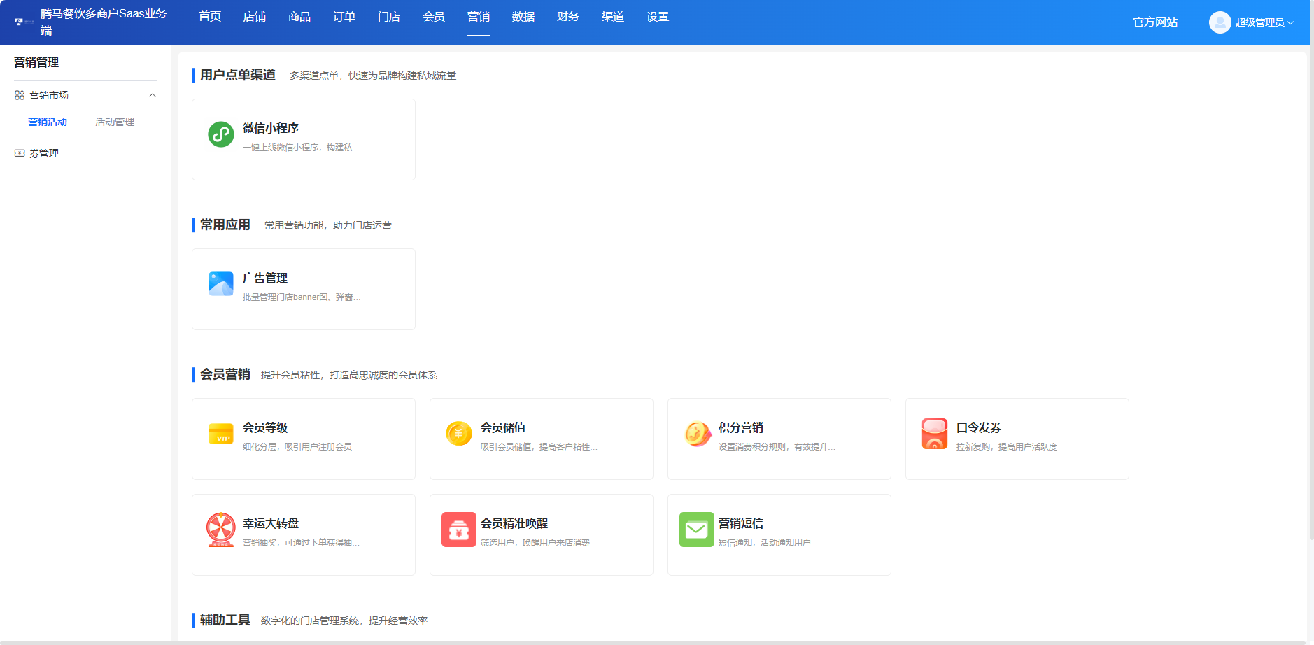Open 会员精准唤醒 member wake-up tool
Viewport: 1314px width, 645px height.
click(x=541, y=534)
